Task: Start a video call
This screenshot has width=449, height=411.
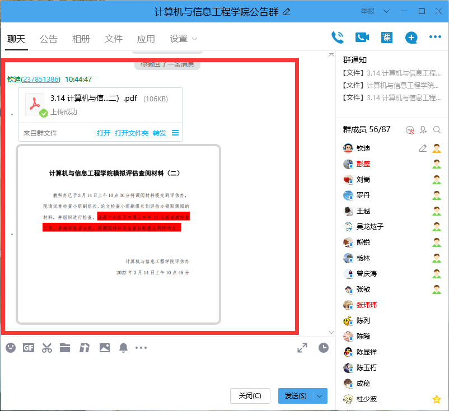Action: coord(361,37)
